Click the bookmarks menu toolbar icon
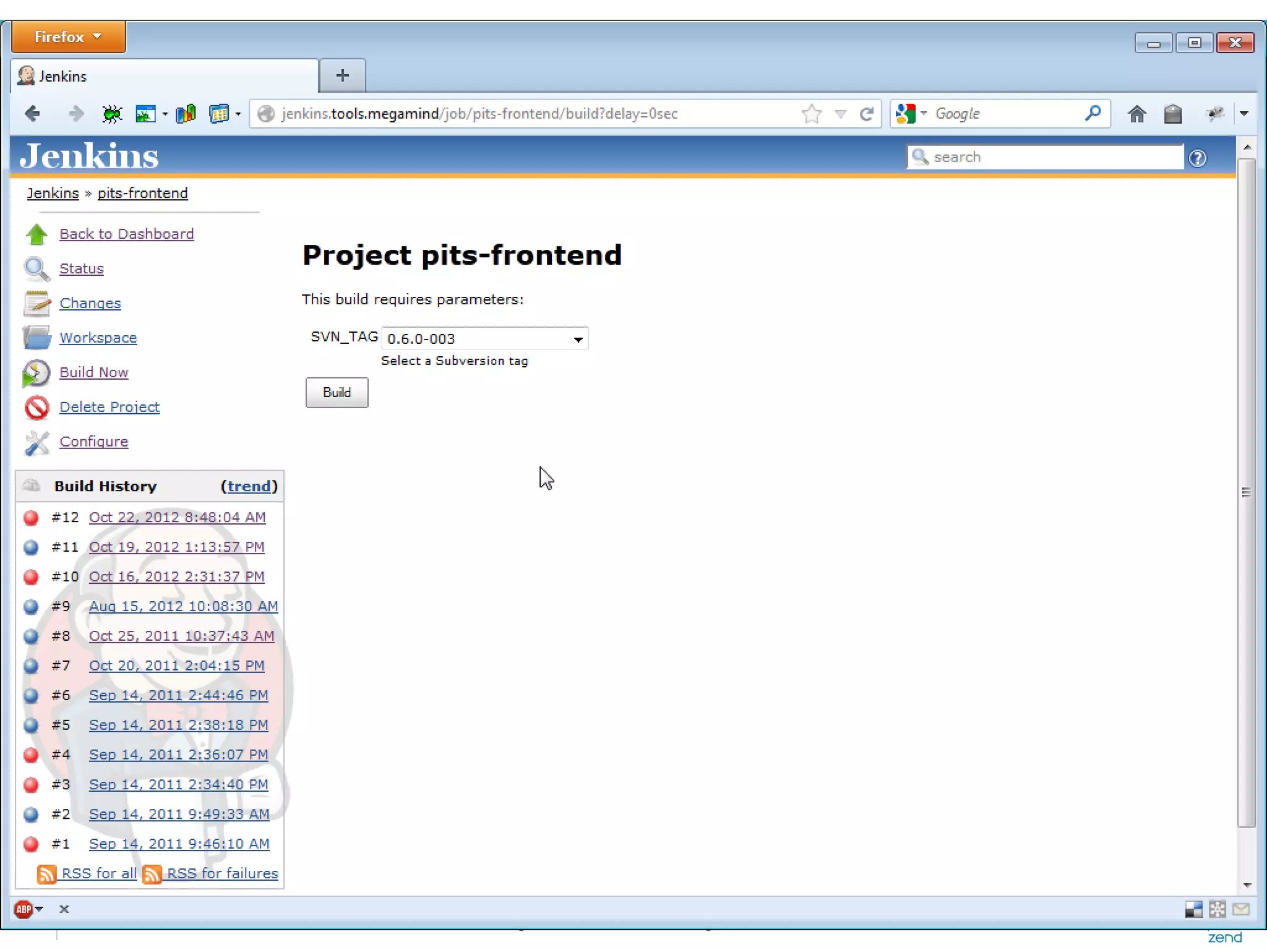 pyautogui.click(x=1172, y=114)
